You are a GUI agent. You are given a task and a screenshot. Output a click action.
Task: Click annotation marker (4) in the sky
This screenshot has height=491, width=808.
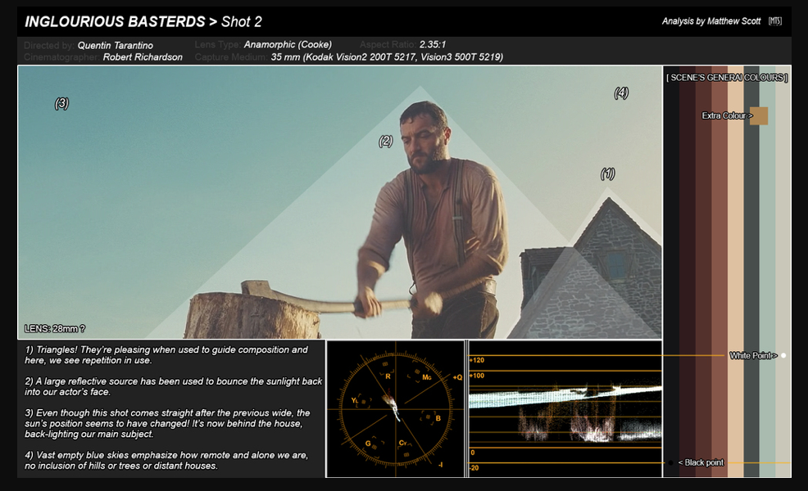click(621, 92)
